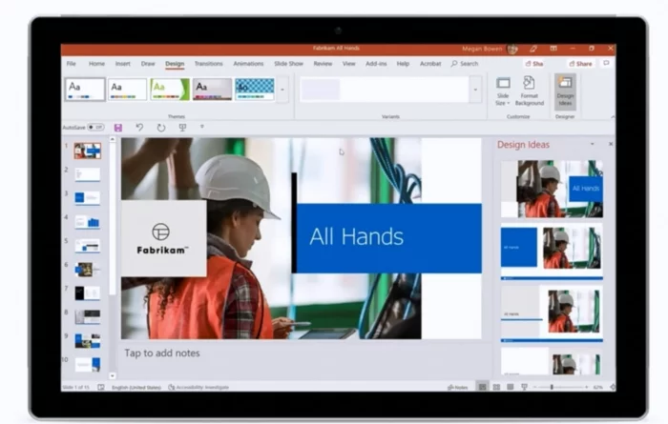Select the blue patterned theme thumbnail

255,90
